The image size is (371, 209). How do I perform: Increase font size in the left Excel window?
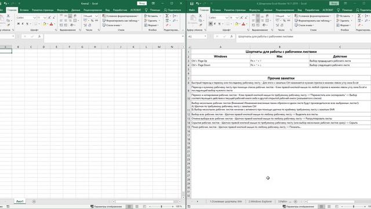49,17
